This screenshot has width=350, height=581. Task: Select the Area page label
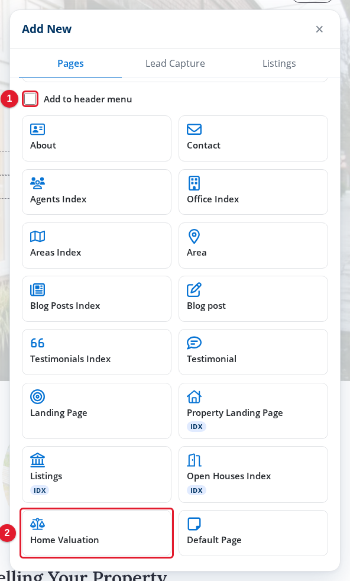(x=197, y=252)
